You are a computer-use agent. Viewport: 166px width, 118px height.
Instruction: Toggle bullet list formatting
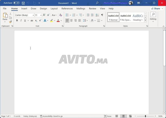(x=67, y=15)
